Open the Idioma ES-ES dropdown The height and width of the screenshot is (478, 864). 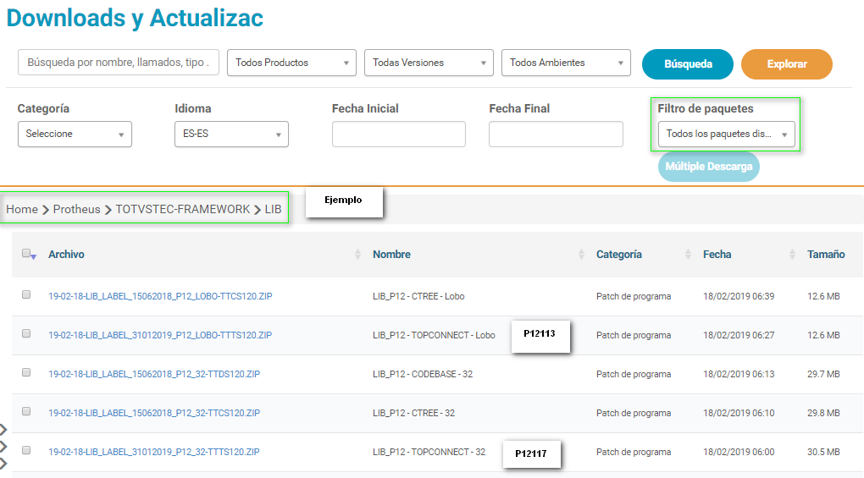pos(231,135)
